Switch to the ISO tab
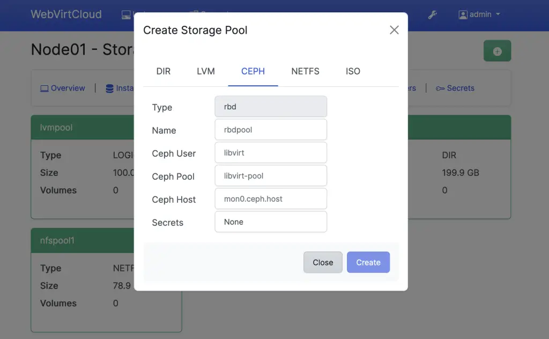This screenshot has width=549, height=339. tap(353, 71)
